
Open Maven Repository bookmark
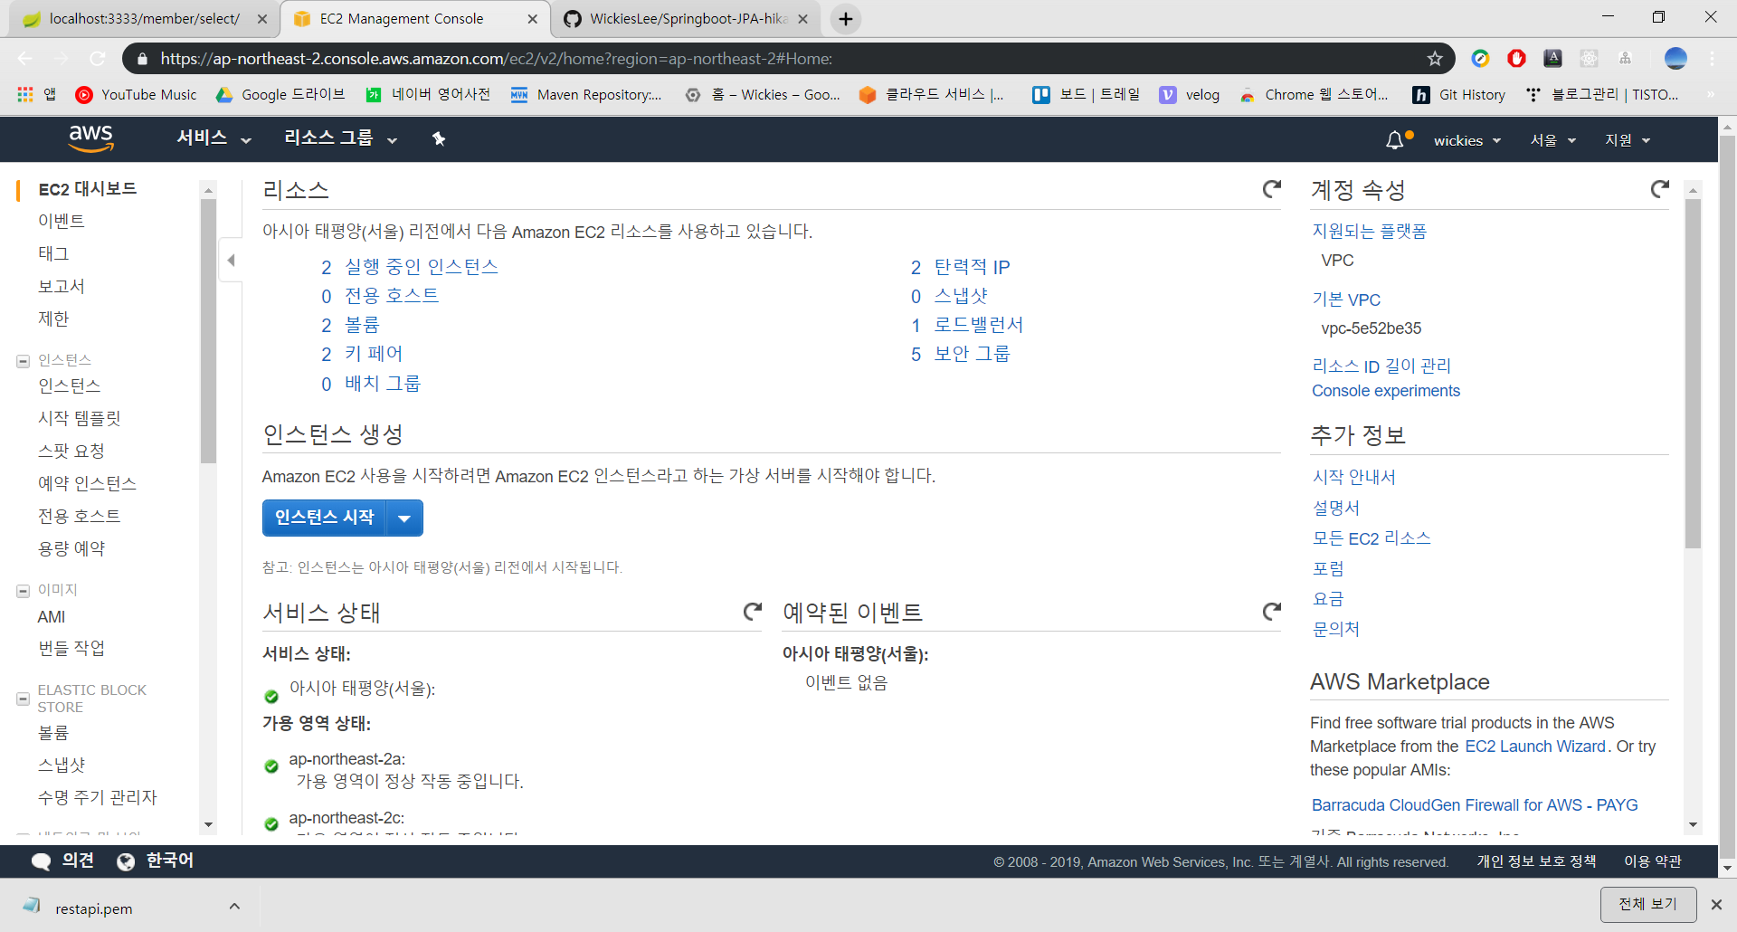(x=586, y=94)
